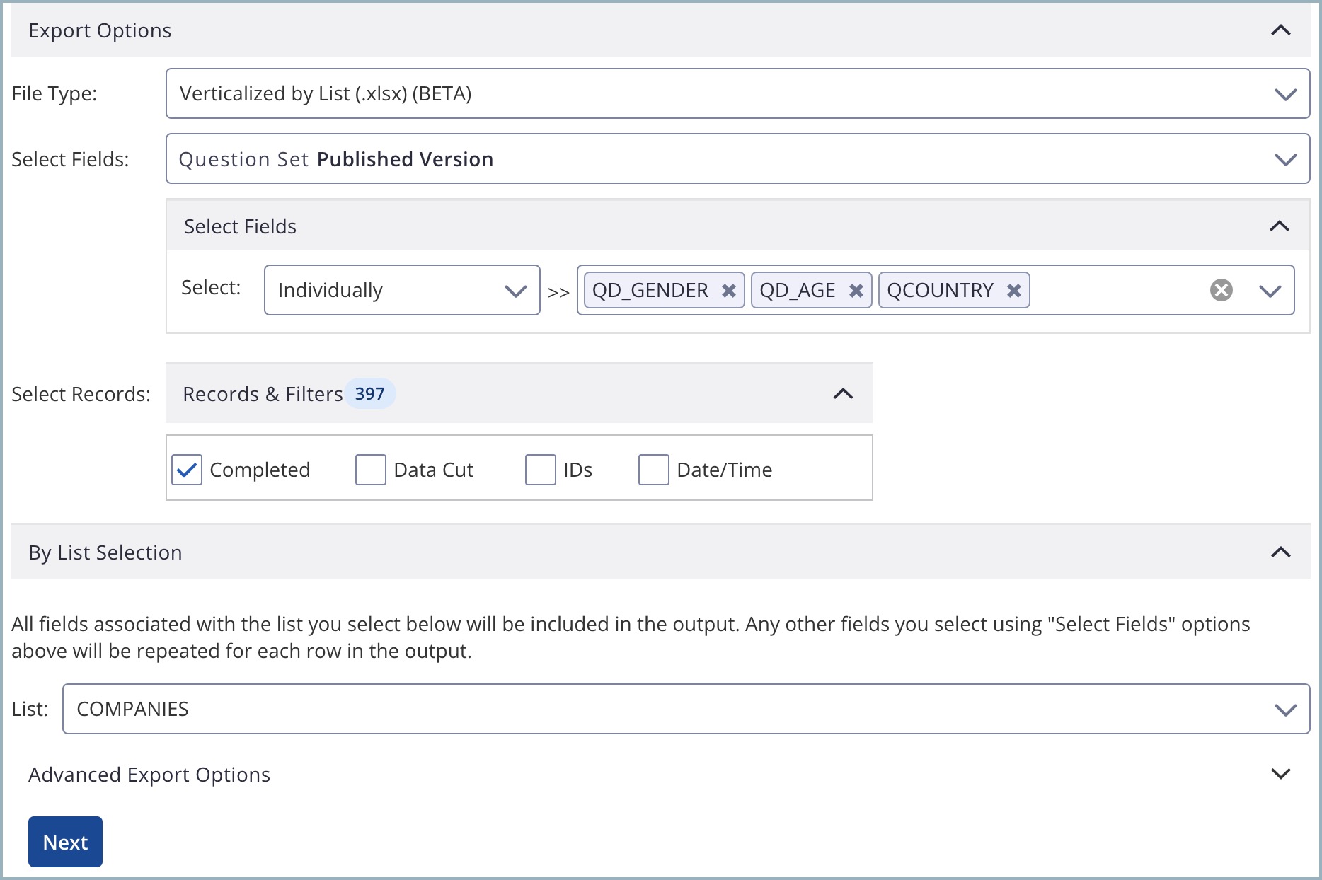The height and width of the screenshot is (880, 1322).
Task: Collapse the Records & Filters section chevron
Action: (842, 393)
